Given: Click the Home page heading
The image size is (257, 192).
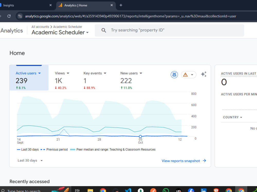Looking at the screenshot, I should pos(17,53).
